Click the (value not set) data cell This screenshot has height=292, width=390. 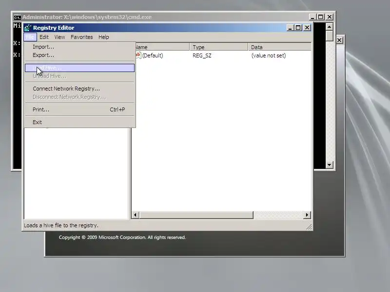(269, 55)
